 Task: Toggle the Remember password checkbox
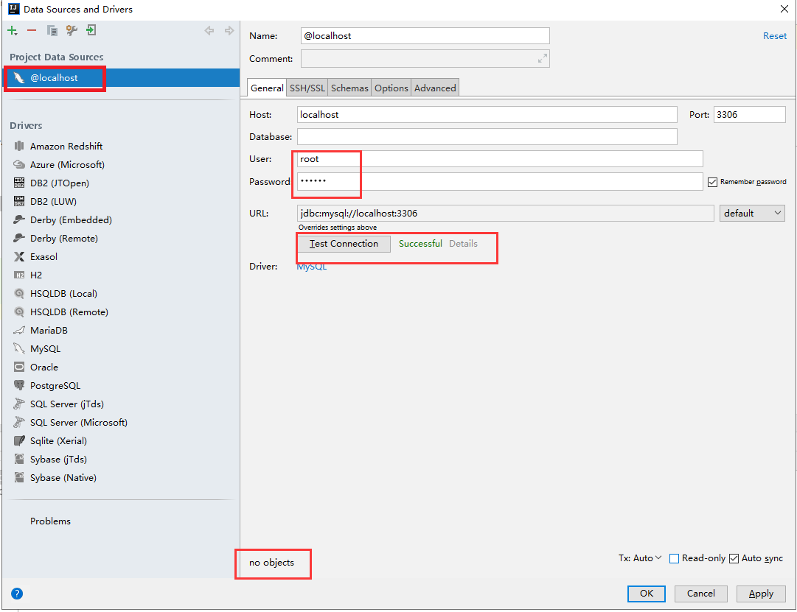click(x=713, y=182)
